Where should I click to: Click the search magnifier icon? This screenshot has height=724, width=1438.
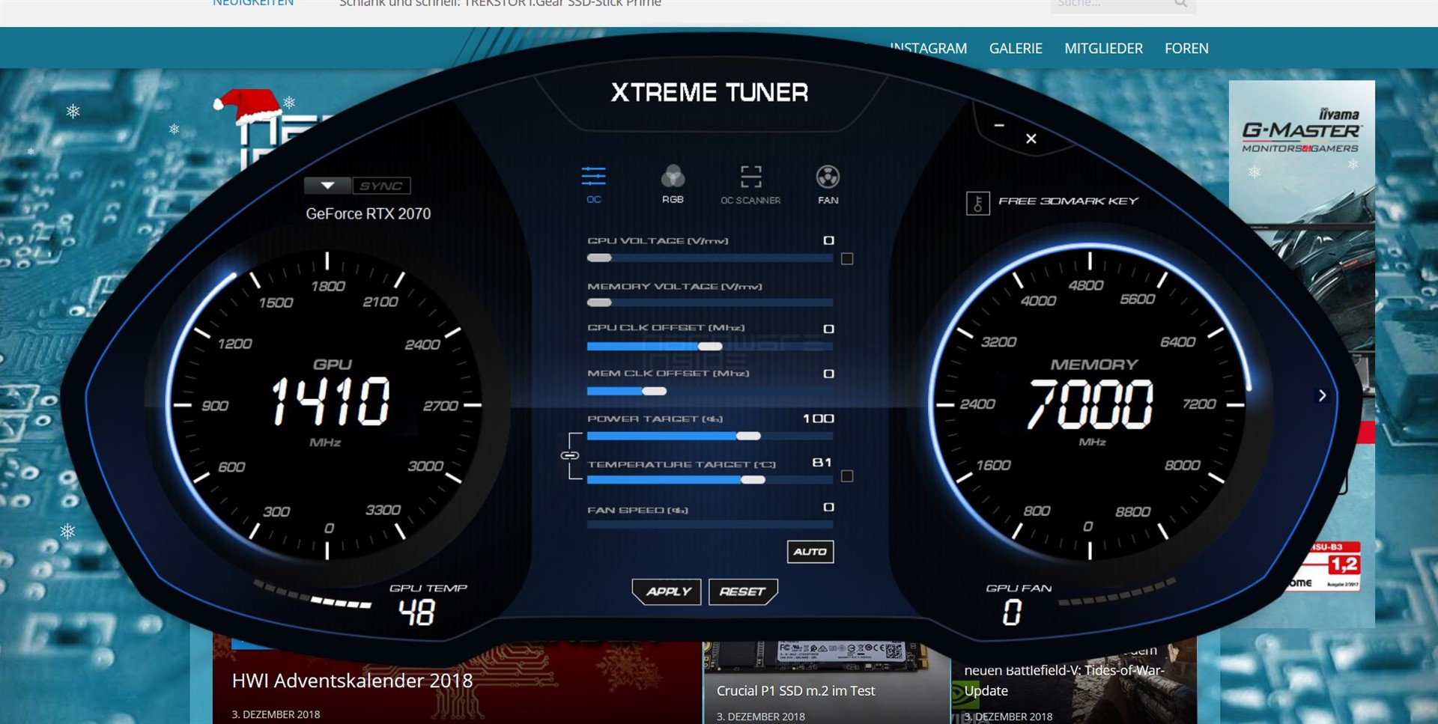click(1180, 3)
